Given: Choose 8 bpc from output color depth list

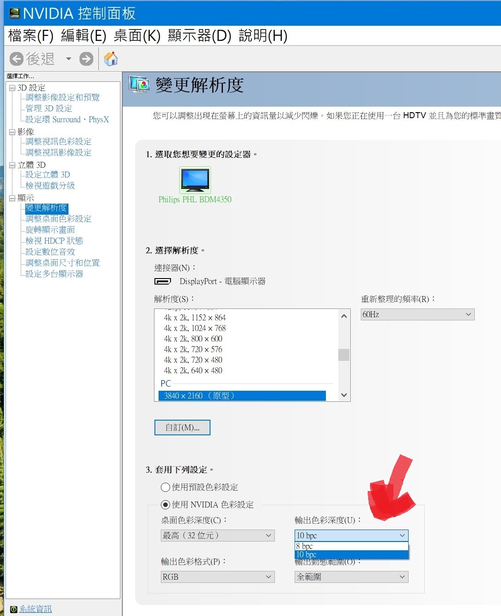Looking at the screenshot, I should coord(352,546).
